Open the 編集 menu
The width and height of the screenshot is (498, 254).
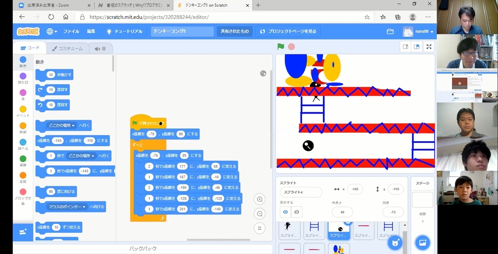91,31
